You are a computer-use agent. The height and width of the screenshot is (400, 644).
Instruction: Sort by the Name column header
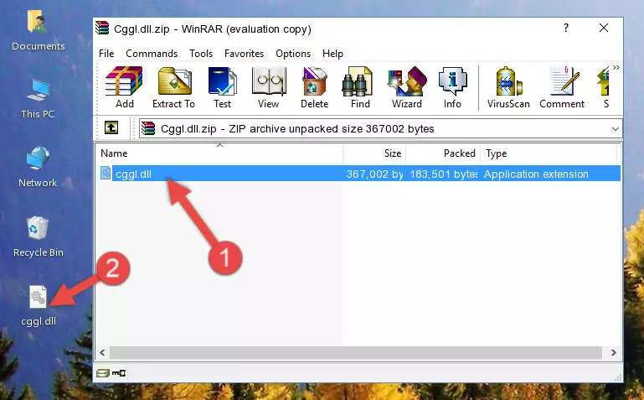pyautogui.click(x=219, y=153)
